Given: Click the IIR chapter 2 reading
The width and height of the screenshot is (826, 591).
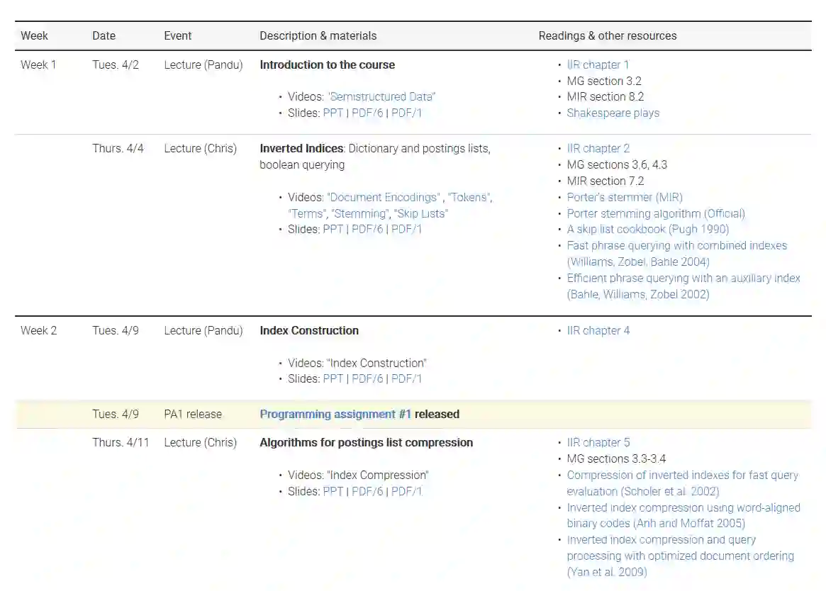Looking at the screenshot, I should 598,148.
